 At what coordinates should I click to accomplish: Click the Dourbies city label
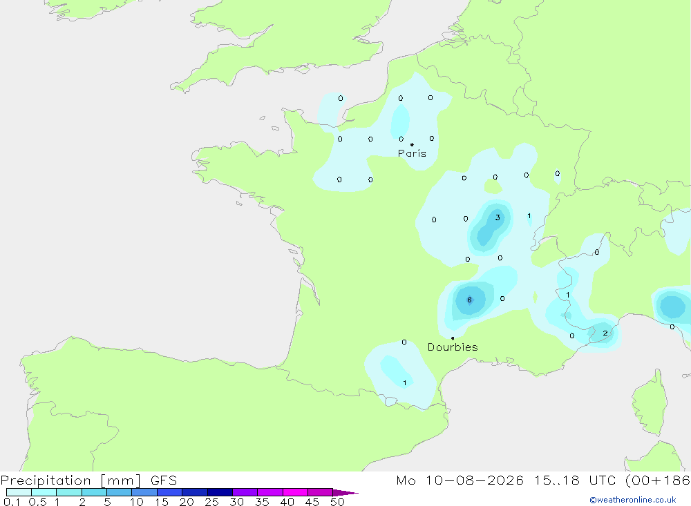[x=453, y=347]
